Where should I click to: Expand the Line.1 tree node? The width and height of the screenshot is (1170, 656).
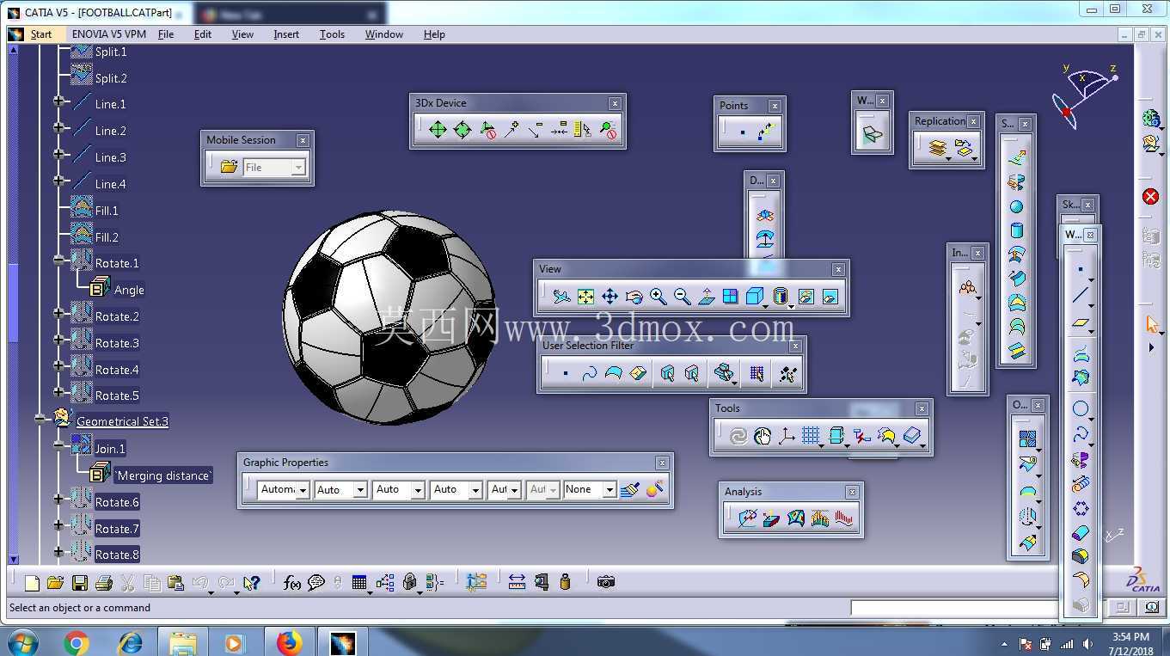58,101
